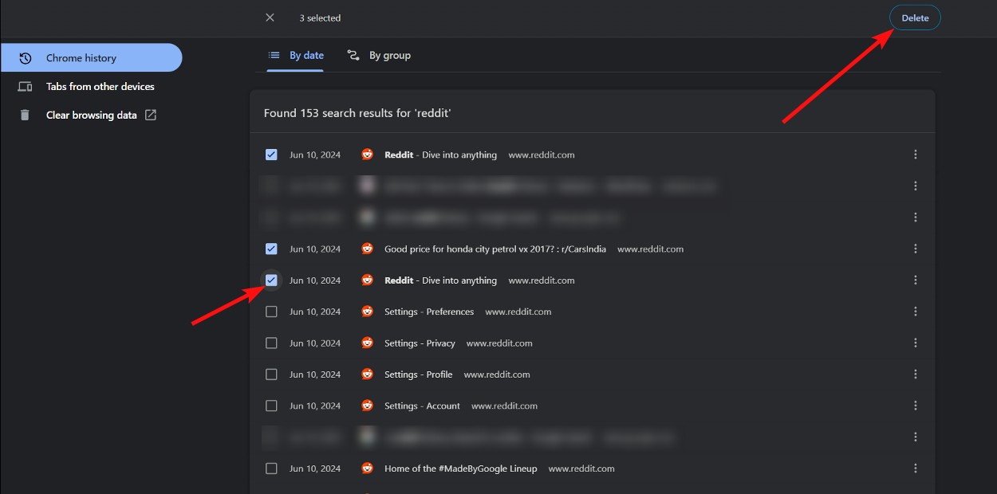The image size is (997, 494).
Task: Click Reddit favicon on Settings - Profile row
Action: [x=367, y=374]
